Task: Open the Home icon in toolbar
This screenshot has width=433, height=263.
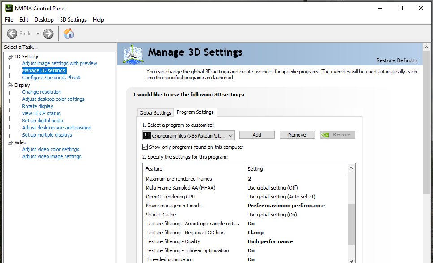Action: pyautogui.click(x=69, y=34)
